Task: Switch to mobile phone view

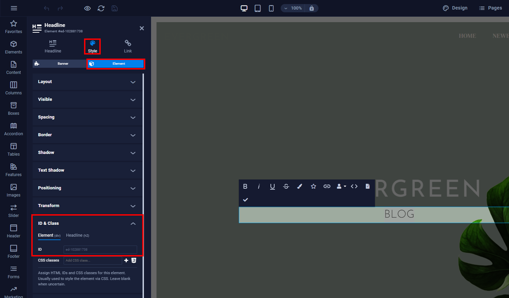Action: [x=271, y=8]
